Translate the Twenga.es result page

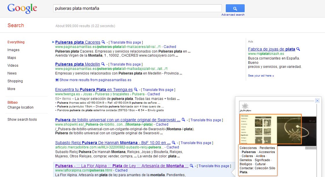coord(158,90)
